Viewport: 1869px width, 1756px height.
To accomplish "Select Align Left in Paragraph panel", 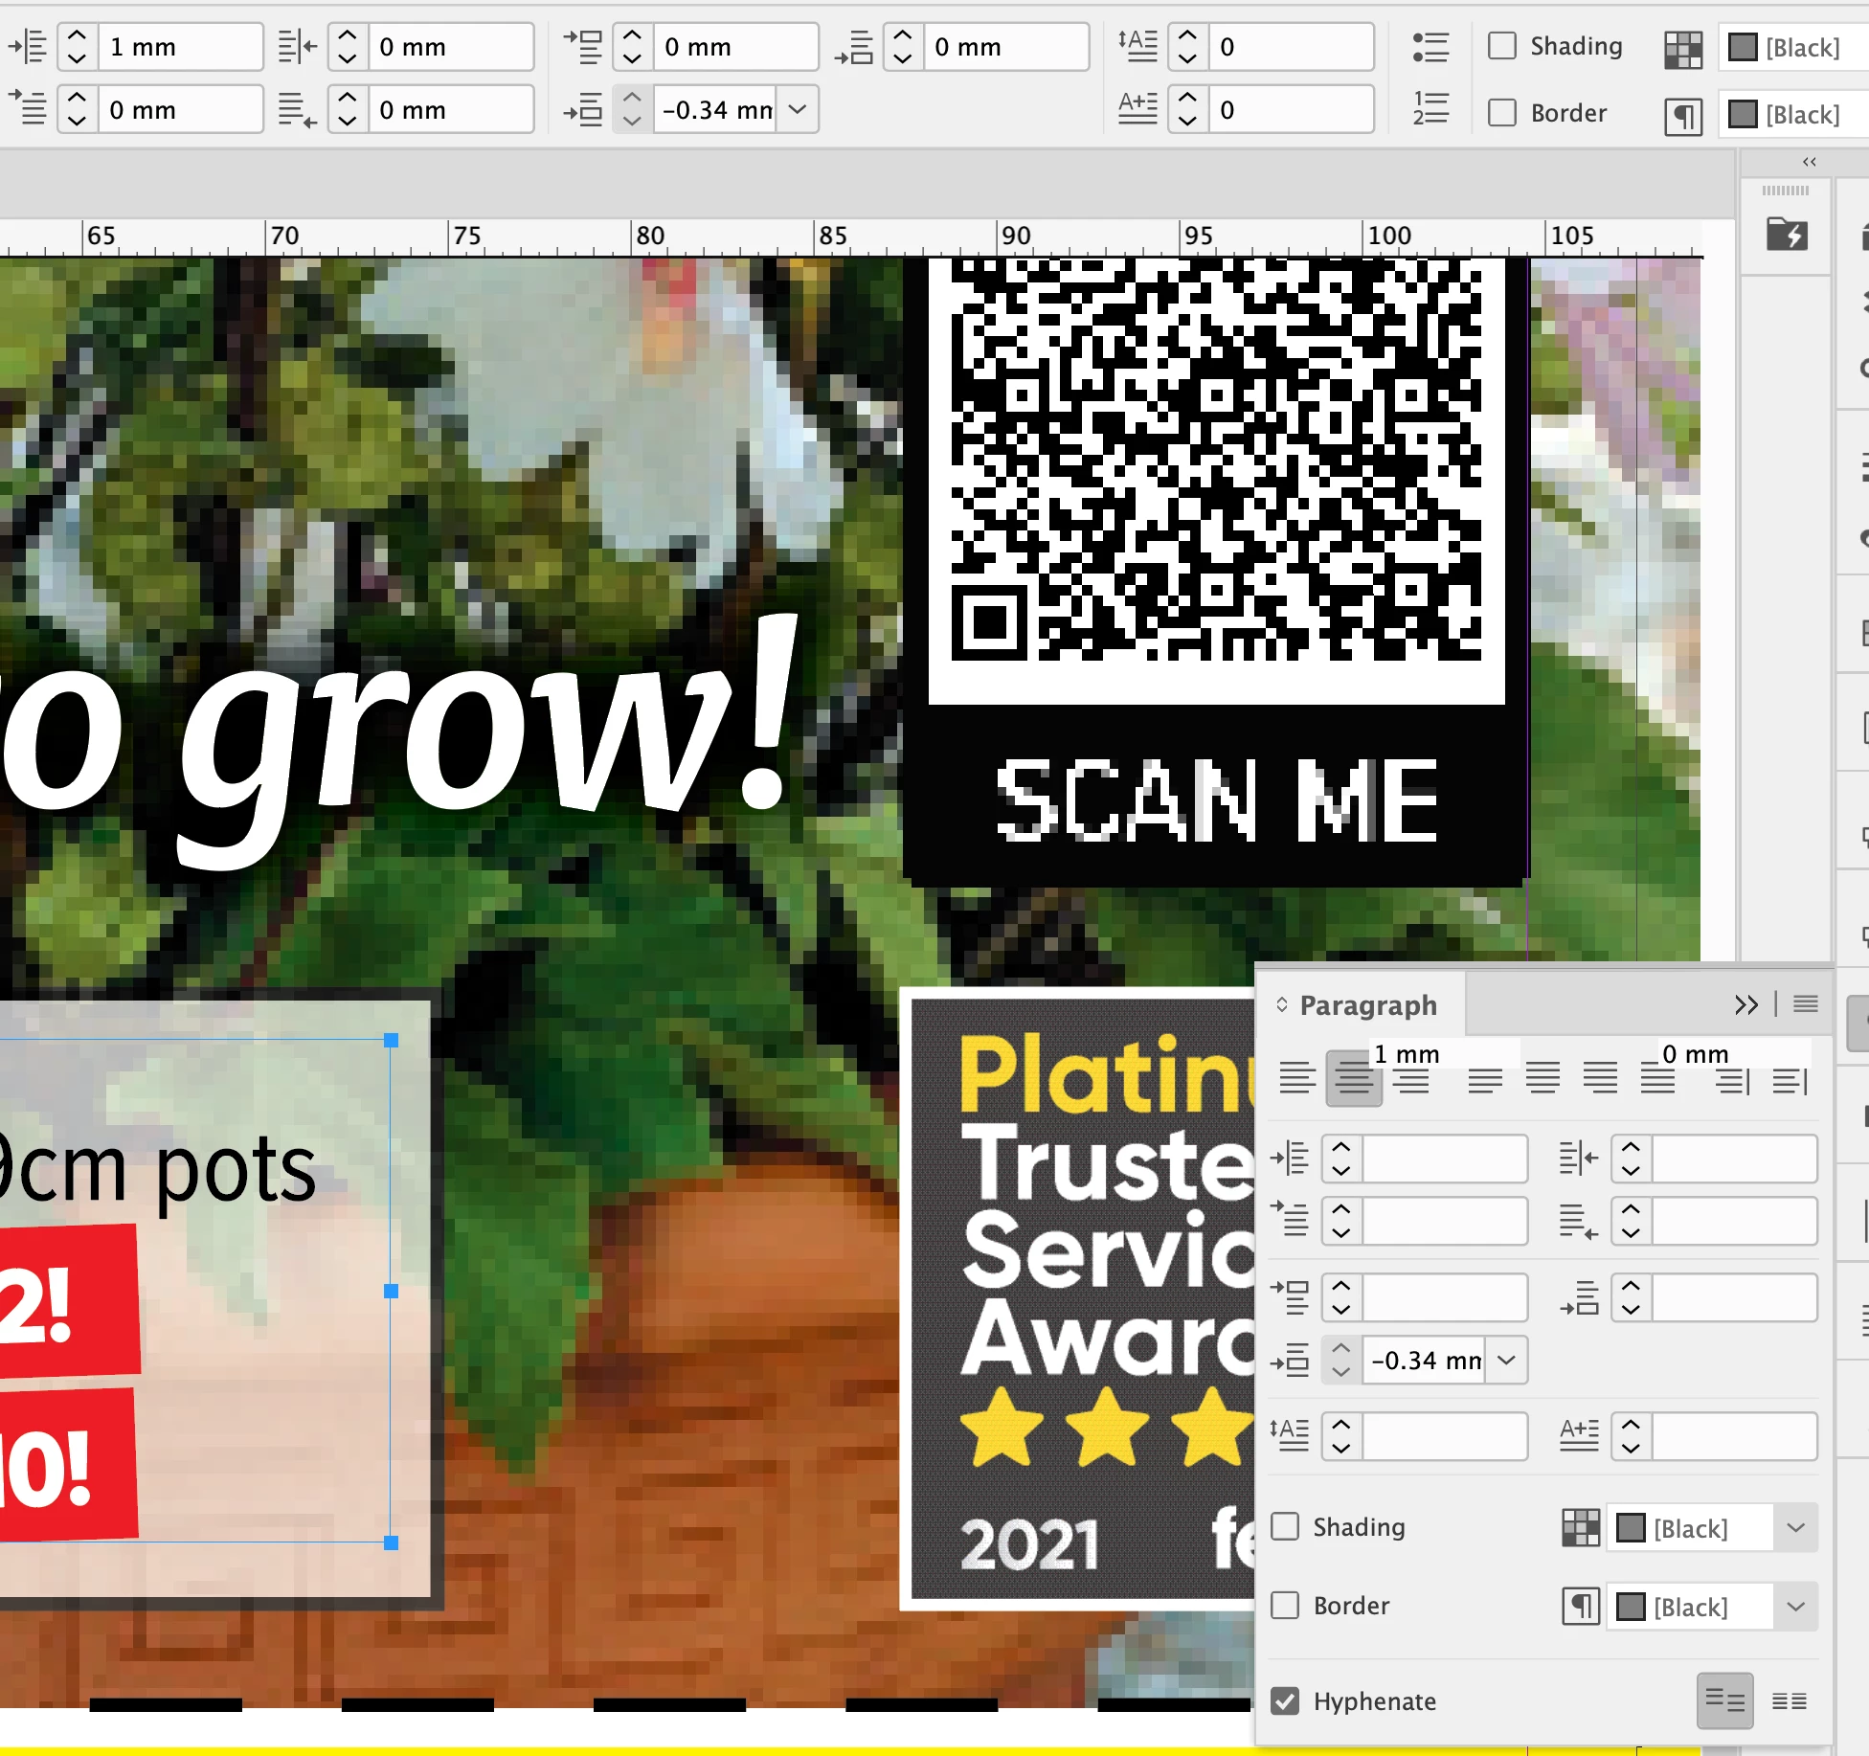I will 1297,1079.
